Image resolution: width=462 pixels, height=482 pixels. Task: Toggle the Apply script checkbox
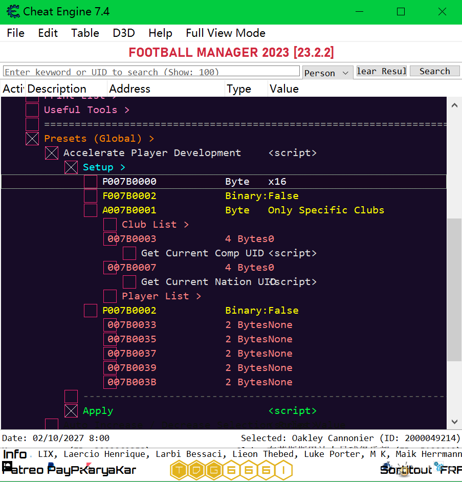pyautogui.click(x=71, y=411)
